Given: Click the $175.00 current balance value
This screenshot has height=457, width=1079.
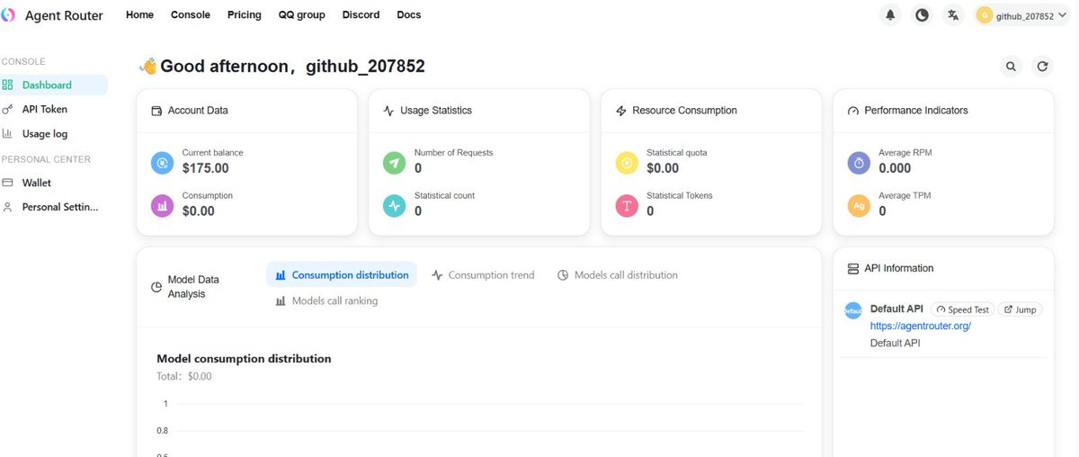Looking at the screenshot, I should click(206, 168).
